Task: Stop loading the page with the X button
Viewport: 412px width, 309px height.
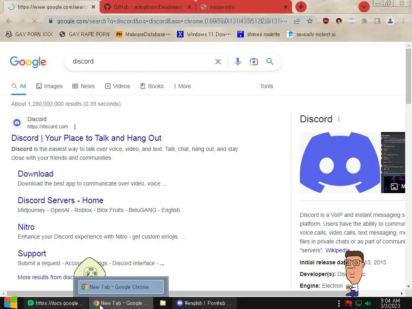Action: point(35,21)
